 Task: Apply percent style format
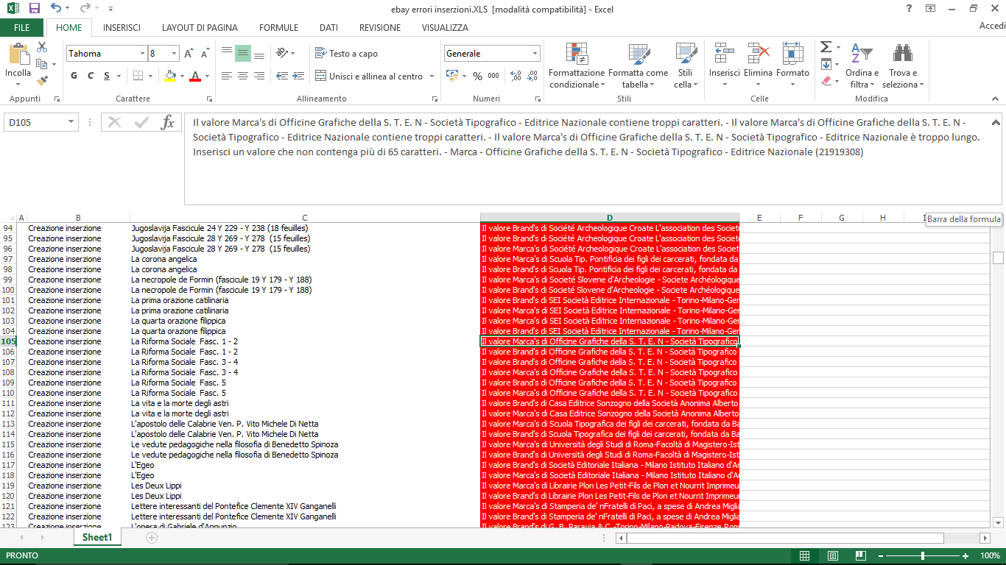pyautogui.click(x=477, y=76)
